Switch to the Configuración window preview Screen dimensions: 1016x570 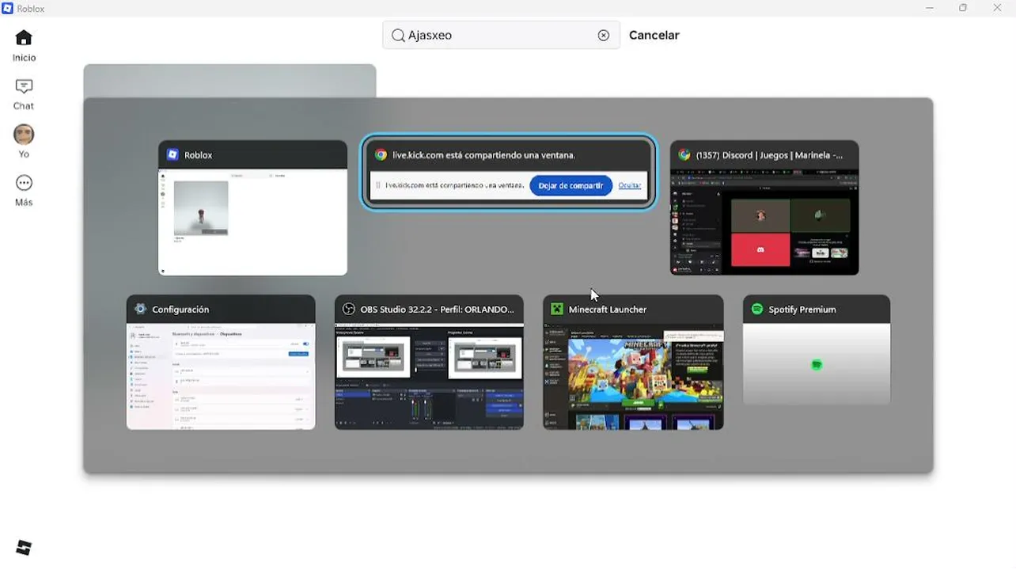221,363
